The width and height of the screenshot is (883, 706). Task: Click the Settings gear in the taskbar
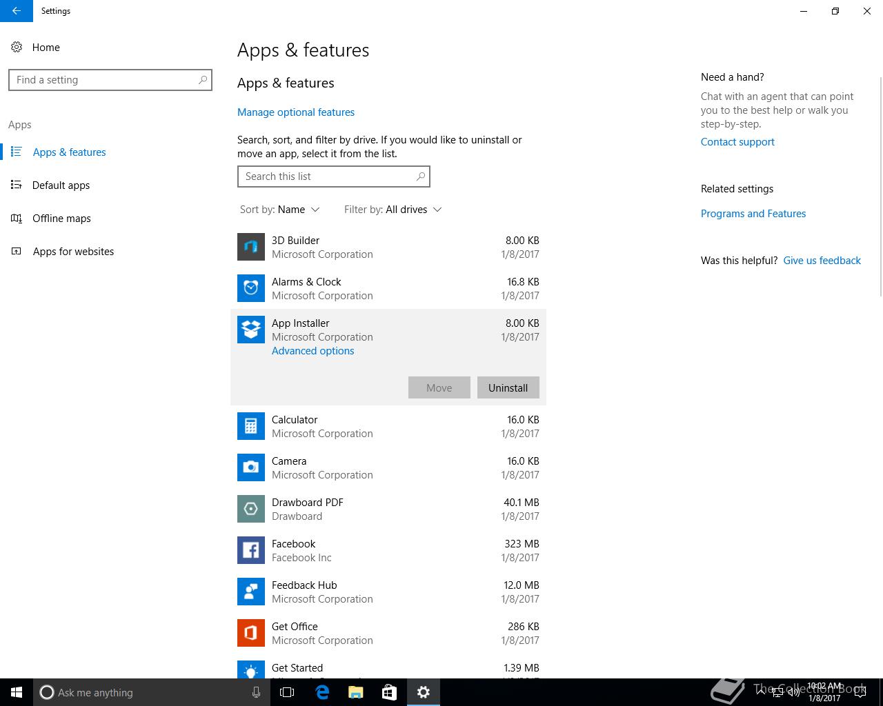pos(423,692)
